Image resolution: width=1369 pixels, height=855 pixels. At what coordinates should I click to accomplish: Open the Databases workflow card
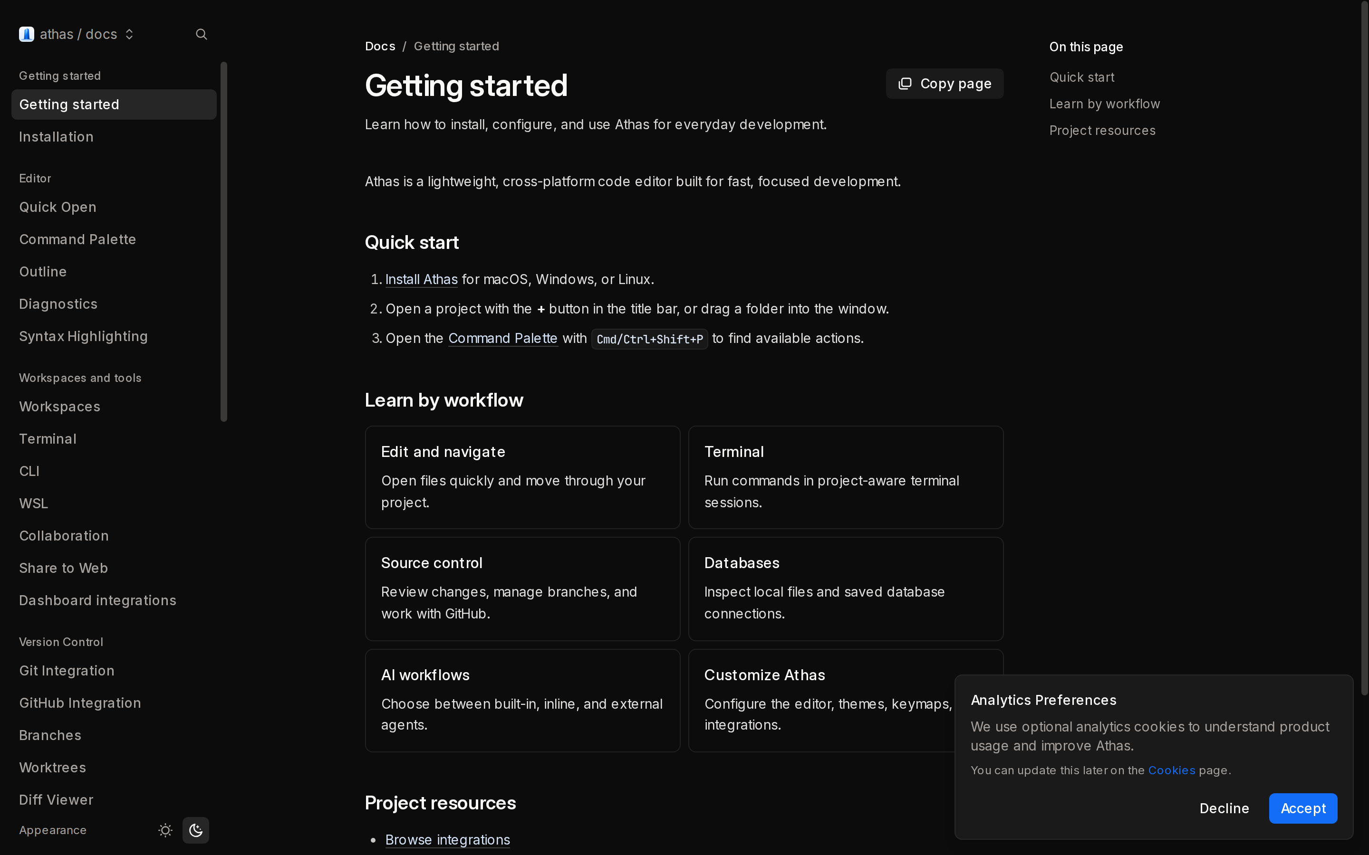coord(846,589)
